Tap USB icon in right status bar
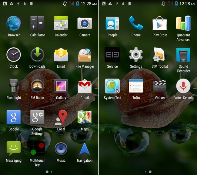The width and height of the screenshot is (197, 175). (x=117, y=4)
